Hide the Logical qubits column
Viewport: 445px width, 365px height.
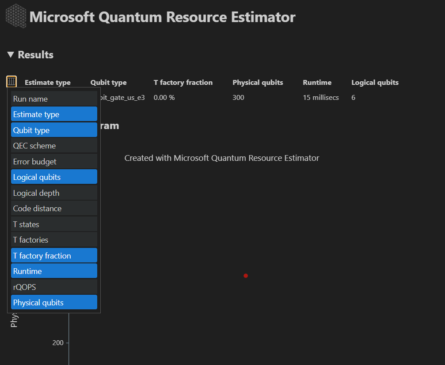pos(54,176)
